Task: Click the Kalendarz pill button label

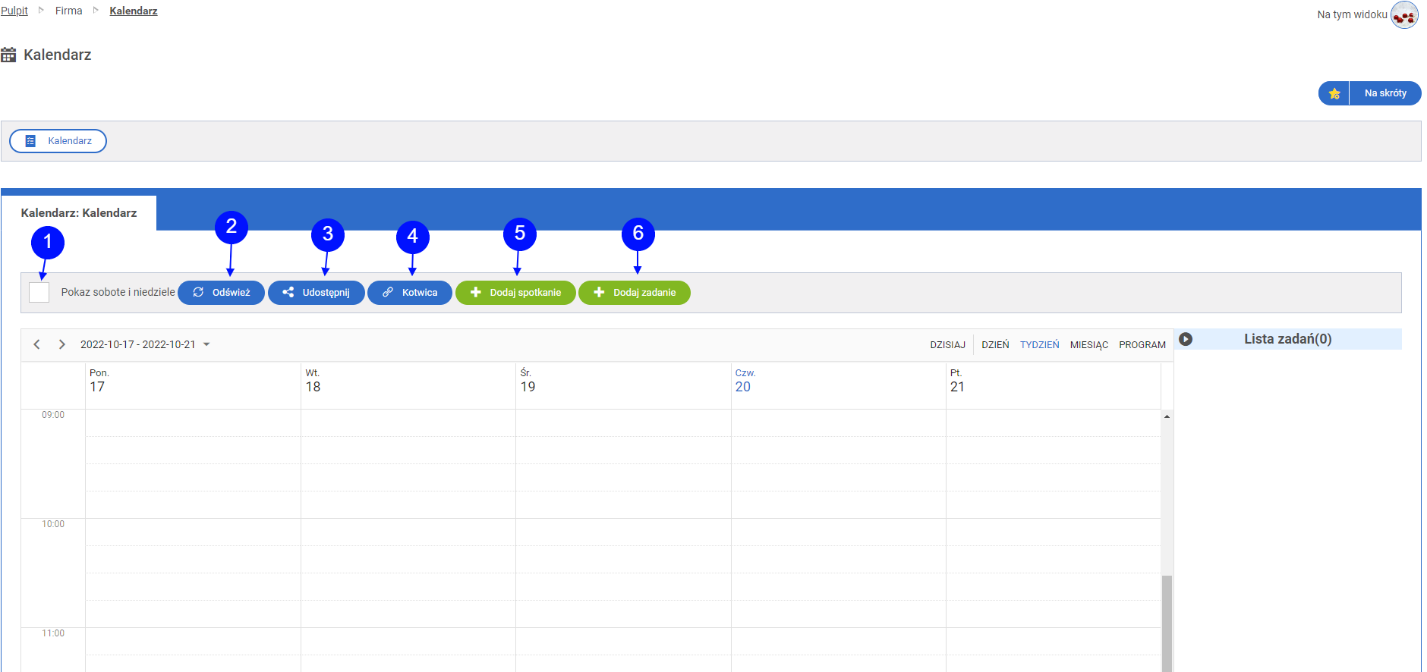Action: (x=70, y=141)
